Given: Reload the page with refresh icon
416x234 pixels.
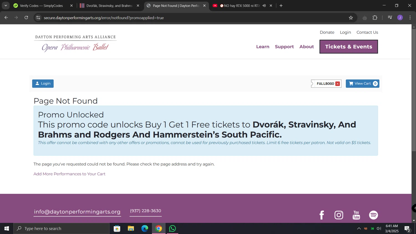Looking at the screenshot, I should (26, 18).
